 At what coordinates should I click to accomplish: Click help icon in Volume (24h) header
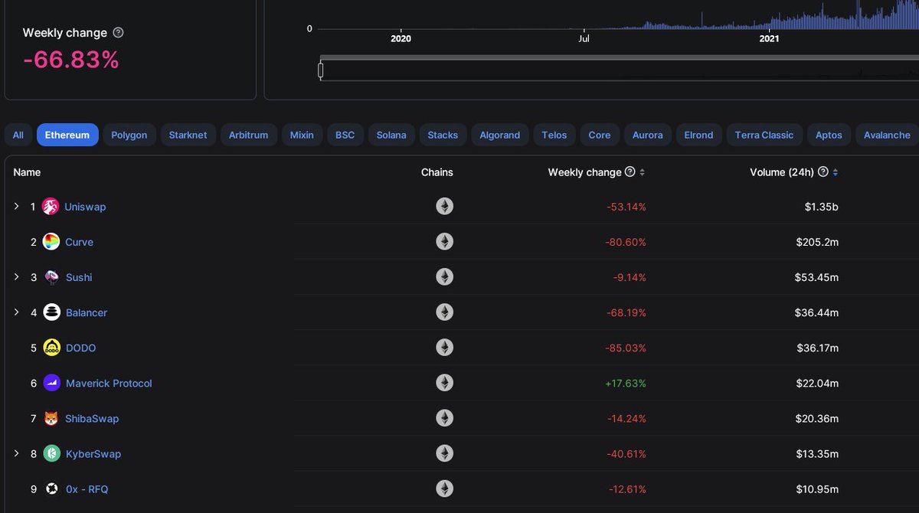click(823, 172)
